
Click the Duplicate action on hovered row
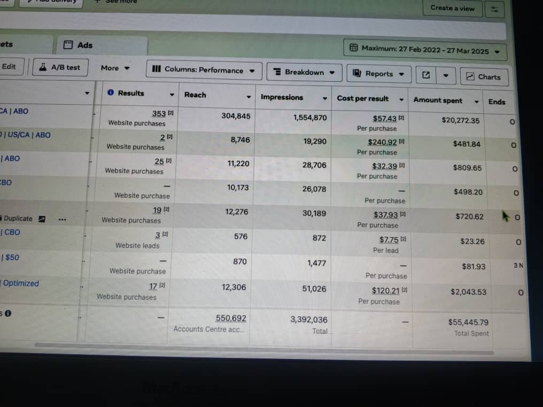17,219
